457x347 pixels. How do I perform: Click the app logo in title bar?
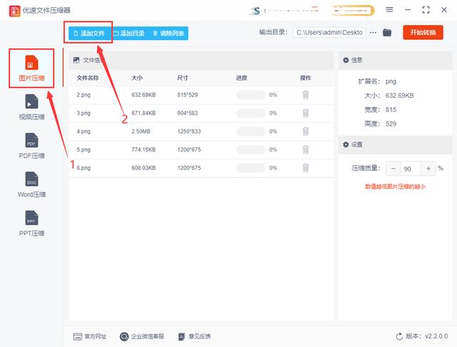[x=14, y=11]
